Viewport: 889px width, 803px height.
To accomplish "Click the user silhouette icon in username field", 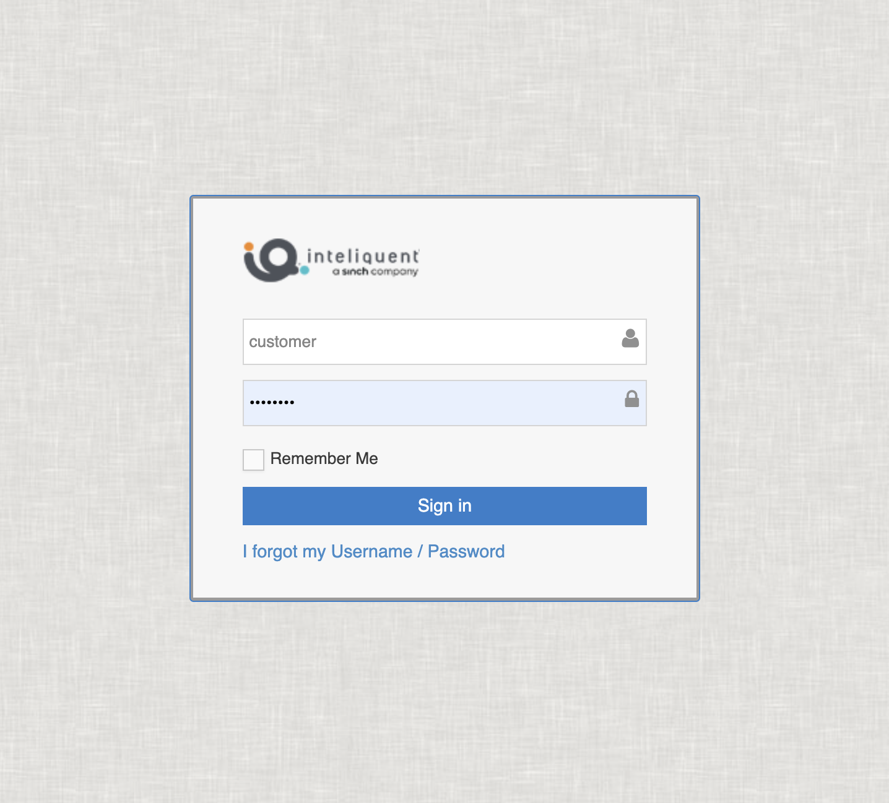I will (x=630, y=338).
